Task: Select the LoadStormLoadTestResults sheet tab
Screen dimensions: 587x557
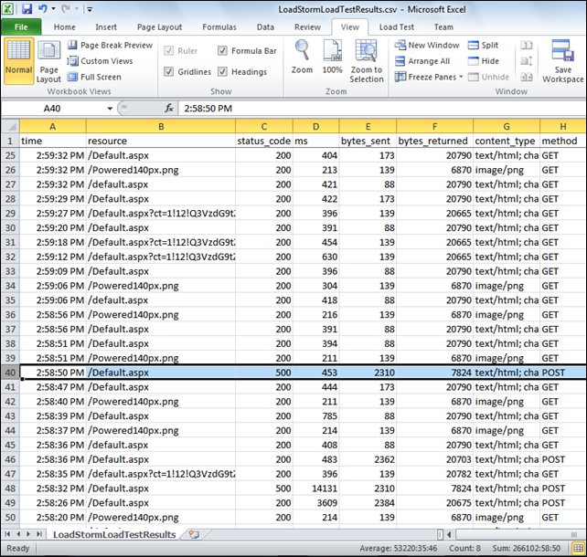Action: [114, 534]
